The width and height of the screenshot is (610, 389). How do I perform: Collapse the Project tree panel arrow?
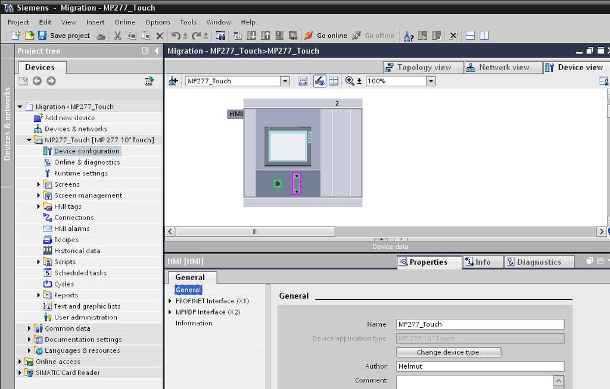click(x=157, y=51)
